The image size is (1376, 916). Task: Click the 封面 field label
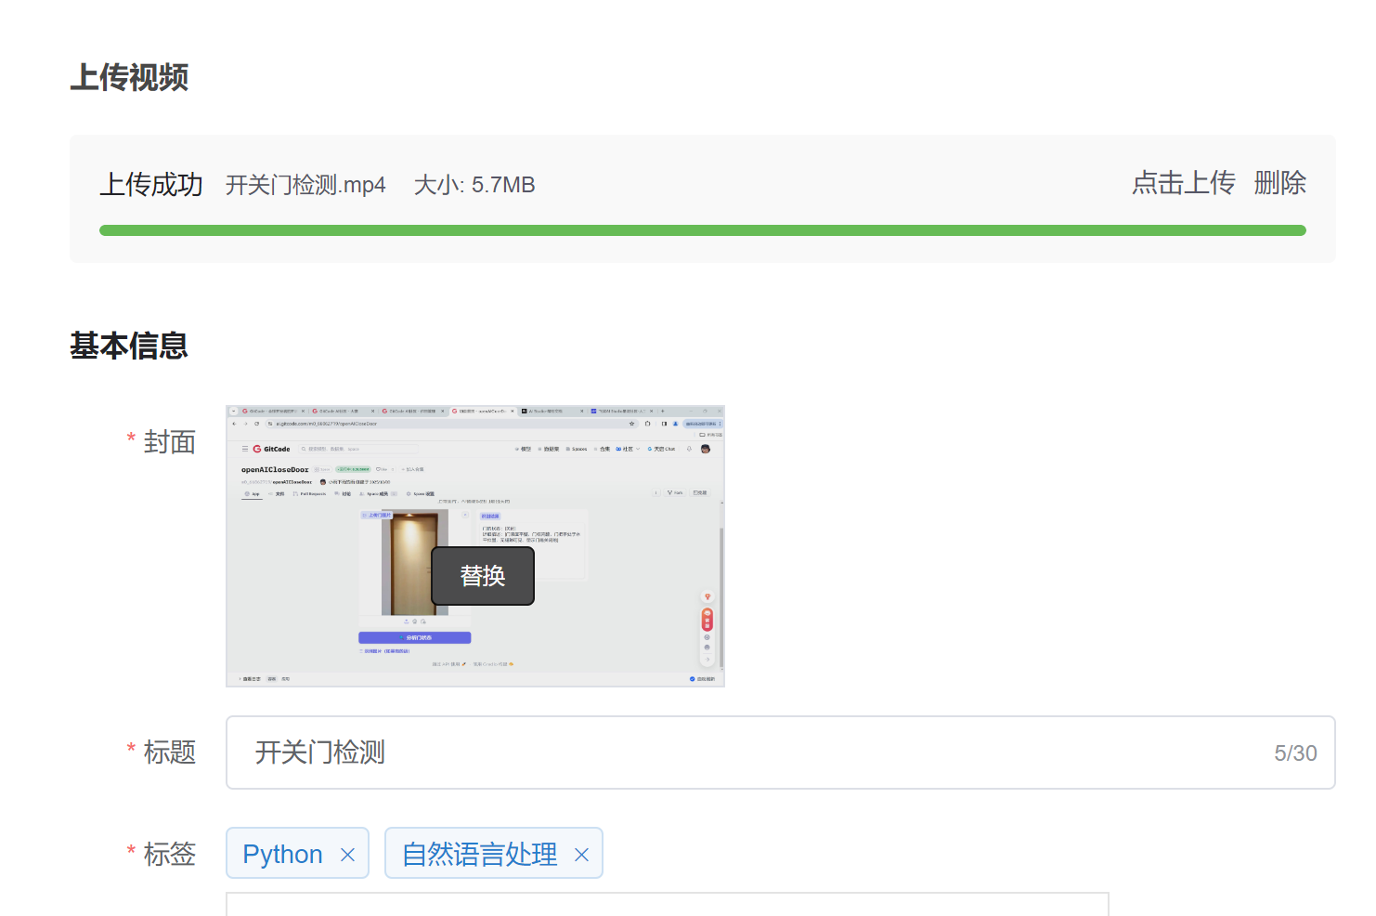pyautogui.click(x=170, y=442)
